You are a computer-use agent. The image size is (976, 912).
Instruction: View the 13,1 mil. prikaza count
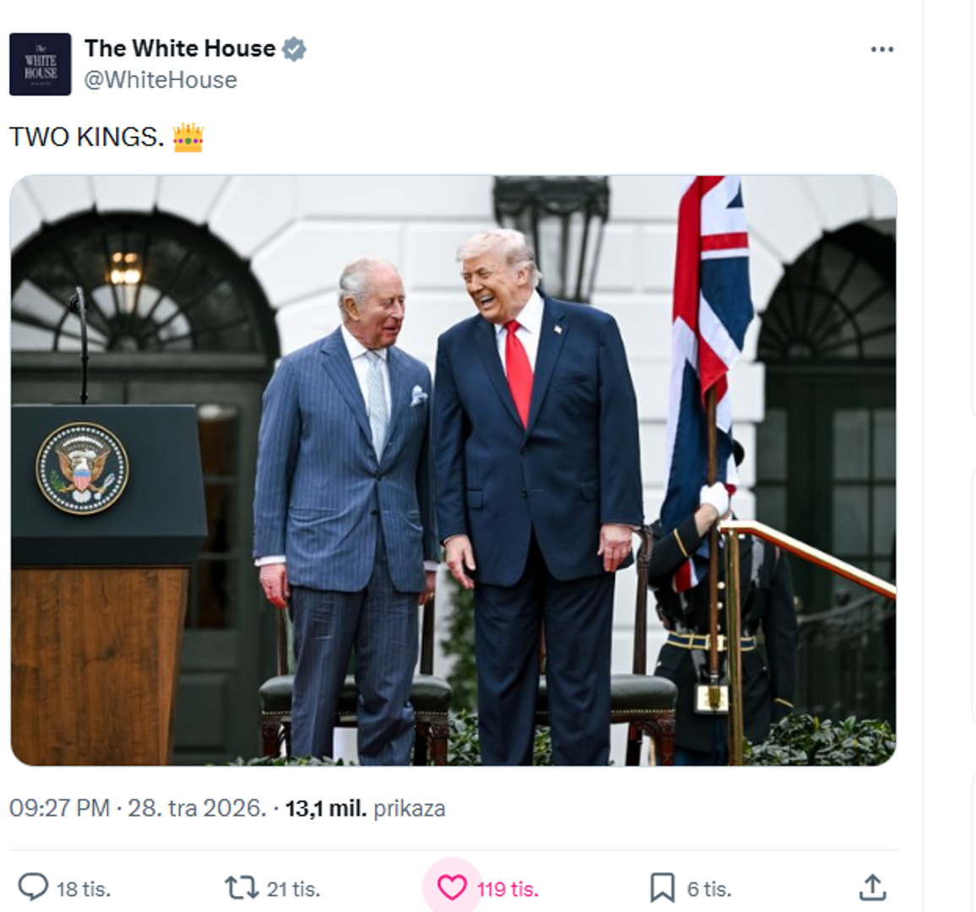click(x=366, y=808)
